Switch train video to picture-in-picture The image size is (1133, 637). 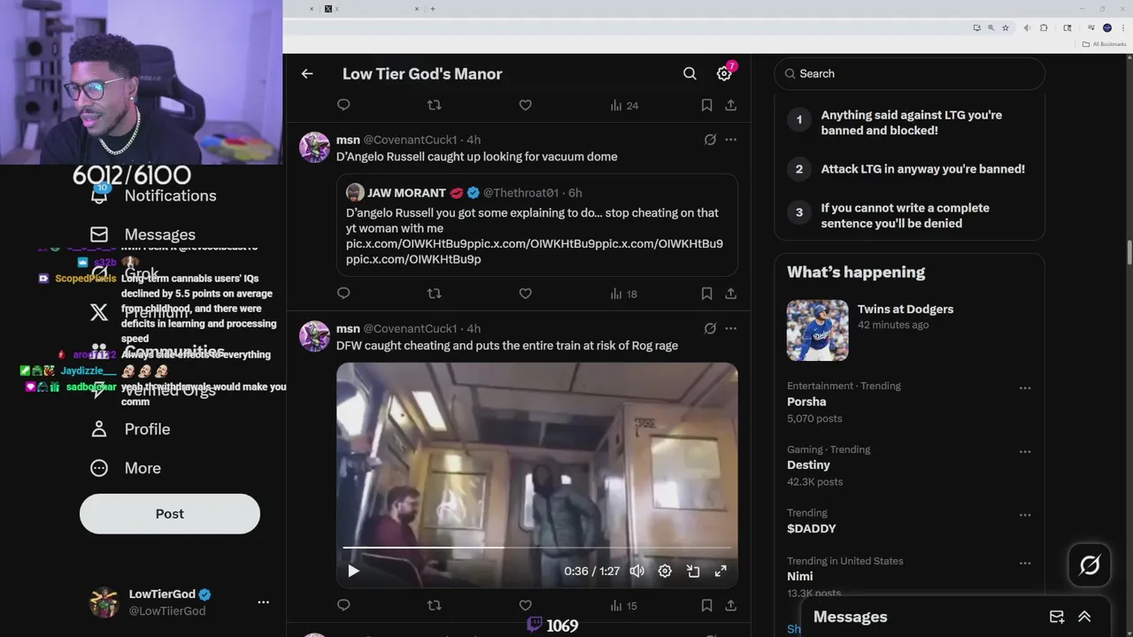coord(693,571)
